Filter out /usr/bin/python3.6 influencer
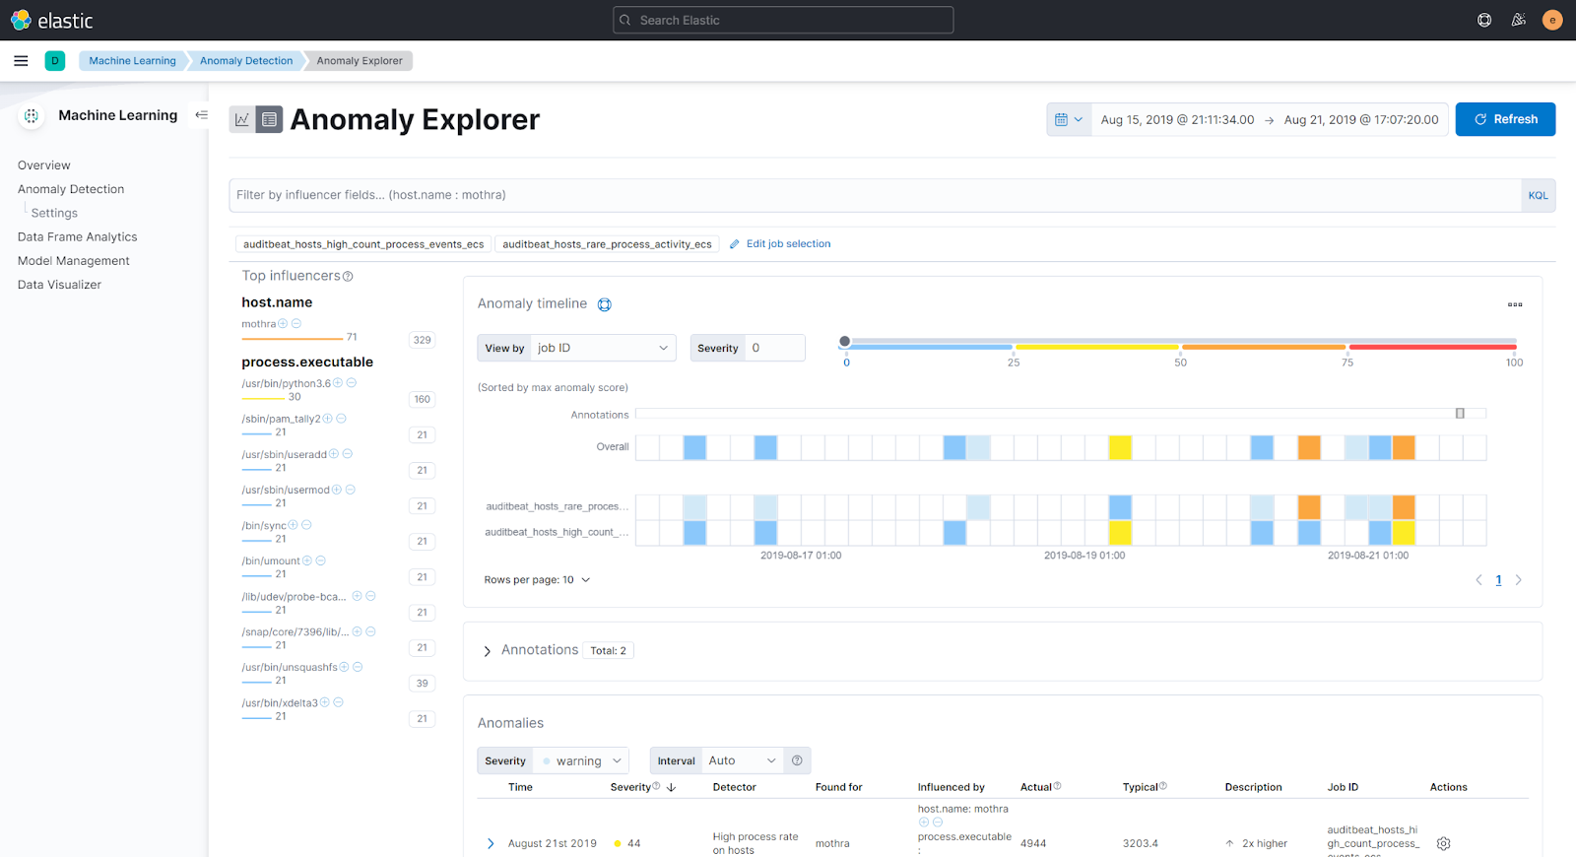Image resolution: width=1576 pixels, height=857 pixels. [352, 383]
